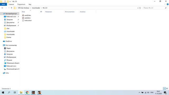Open Windows Start menu

[3, 93]
